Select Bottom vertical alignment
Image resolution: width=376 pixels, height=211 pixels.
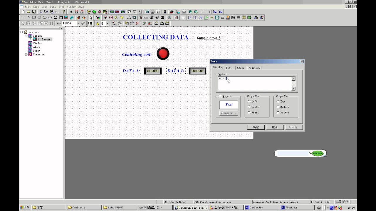[x=278, y=113]
